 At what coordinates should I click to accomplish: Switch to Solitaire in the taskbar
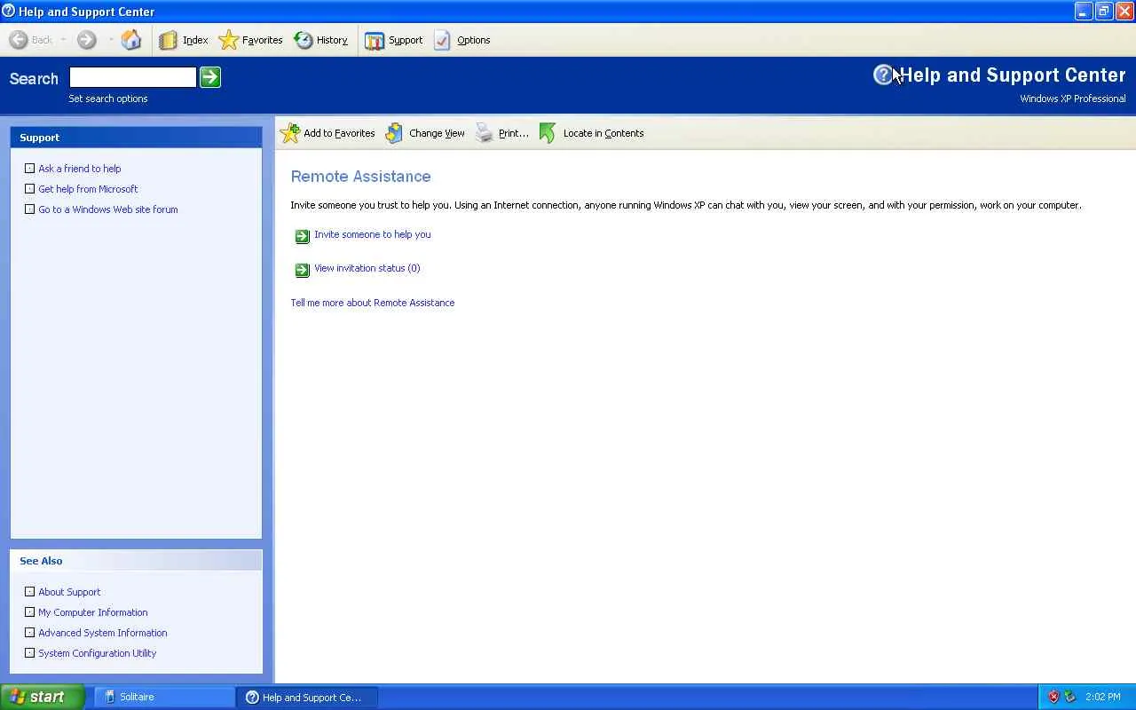click(164, 698)
